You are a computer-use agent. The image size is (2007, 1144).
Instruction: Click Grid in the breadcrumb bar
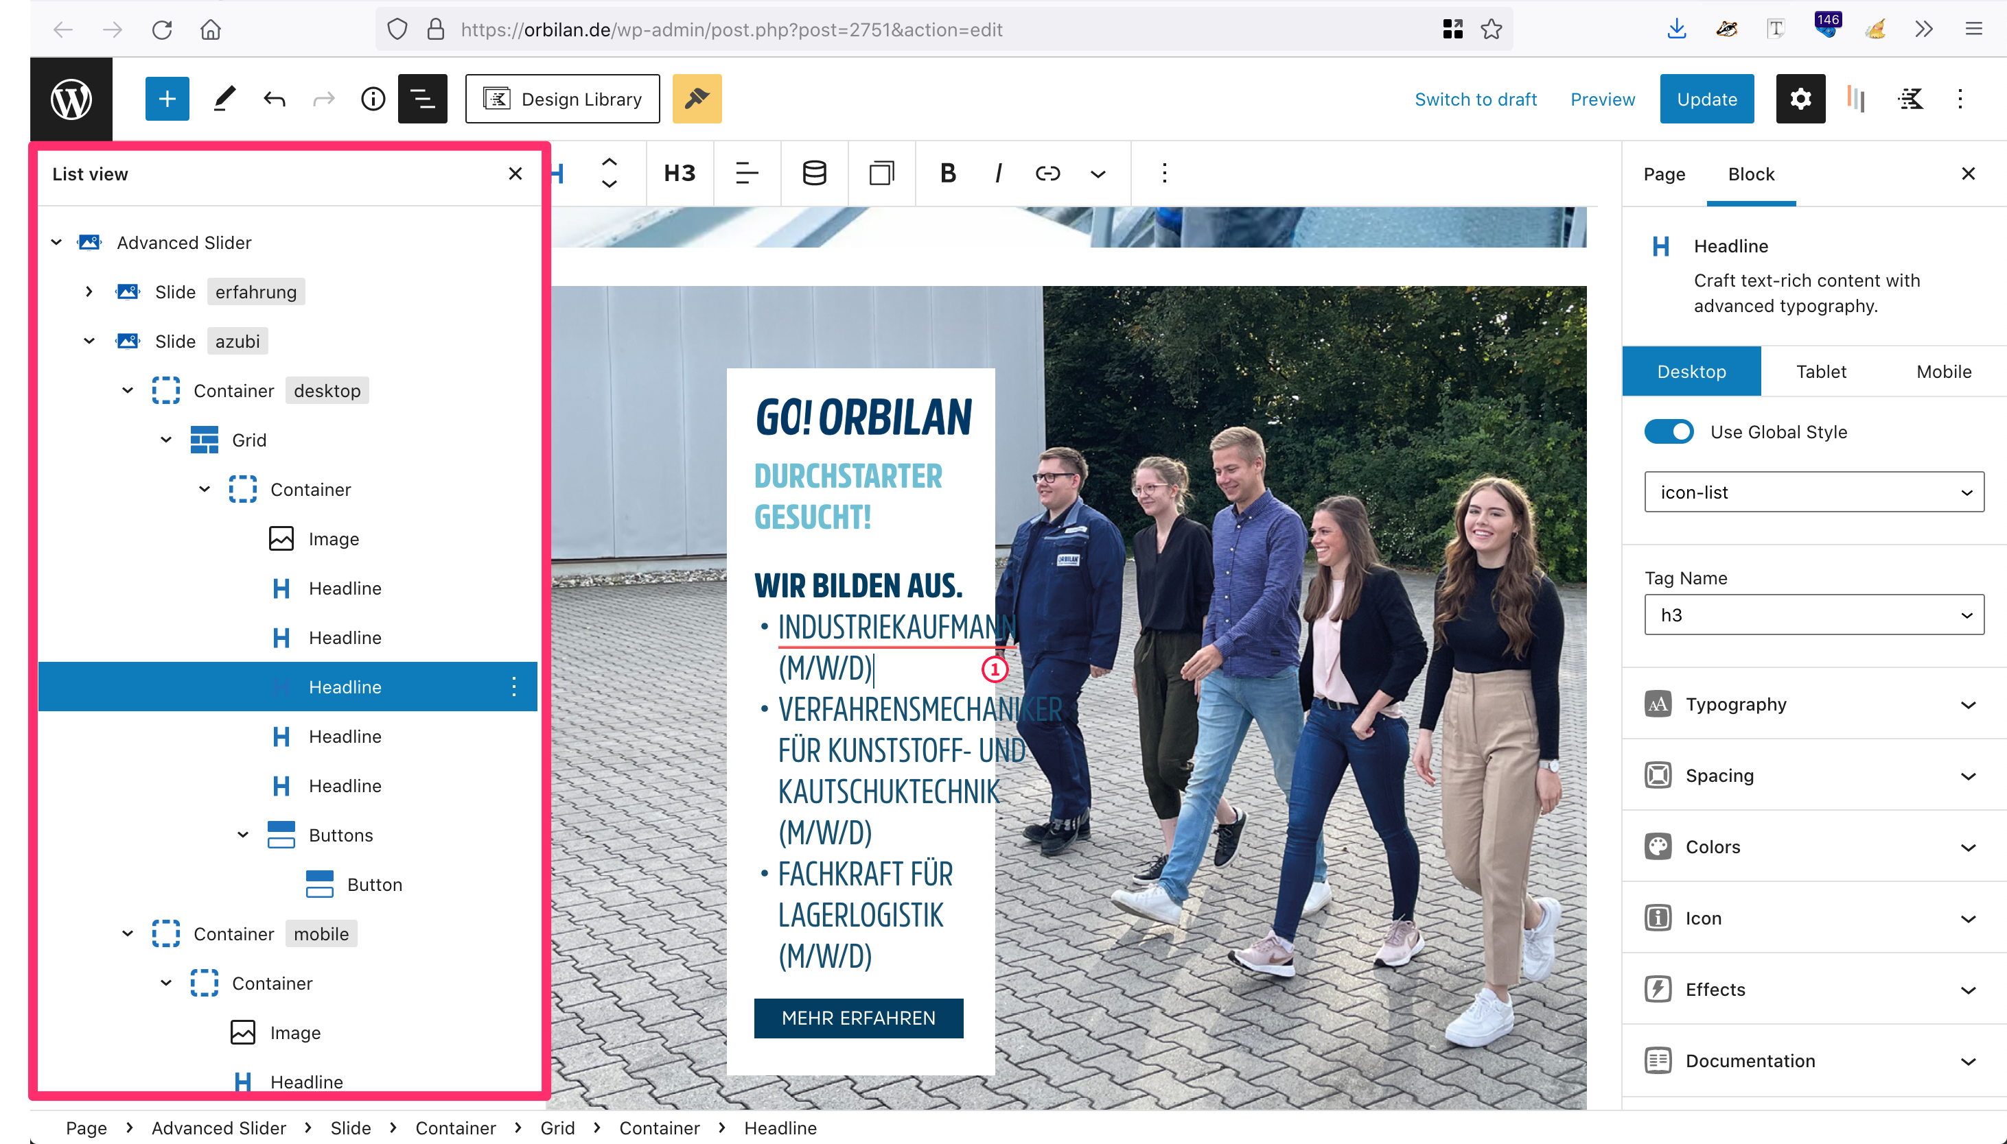click(557, 1128)
